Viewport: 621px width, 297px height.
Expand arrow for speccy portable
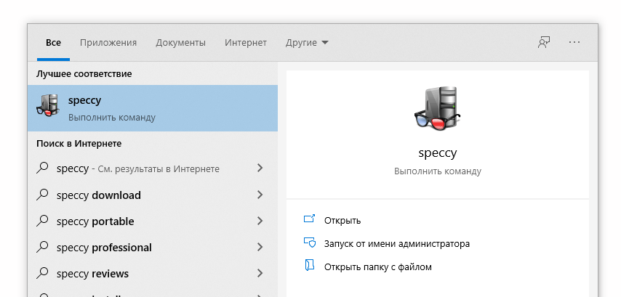tap(260, 221)
